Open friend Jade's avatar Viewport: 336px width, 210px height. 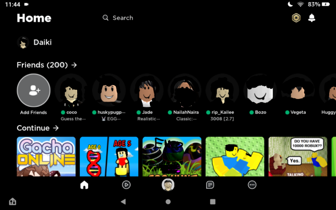click(x=147, y=90)
